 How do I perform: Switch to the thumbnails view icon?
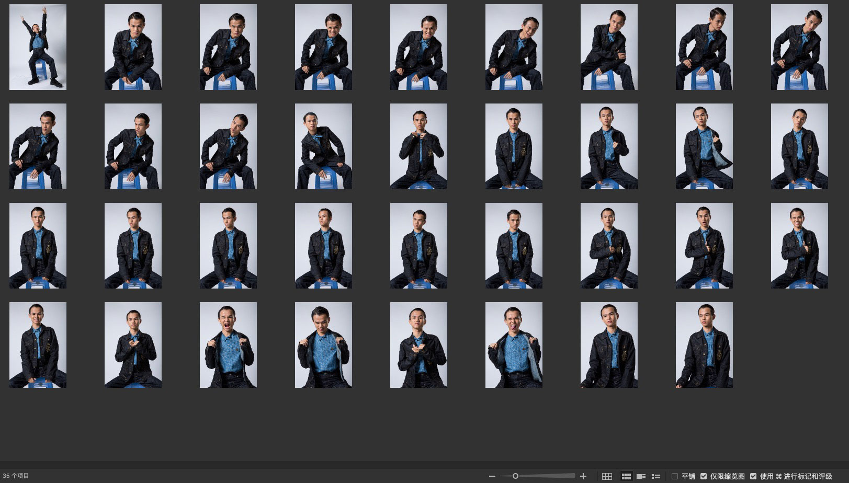626,476
